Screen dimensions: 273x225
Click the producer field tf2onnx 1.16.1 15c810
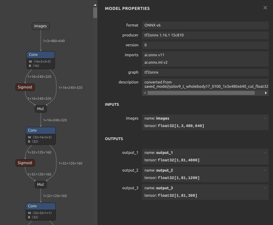[x=205, y=35]
